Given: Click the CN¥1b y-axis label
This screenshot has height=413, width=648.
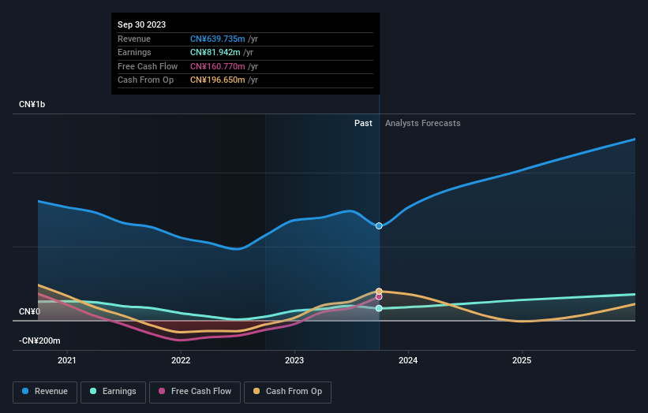Looking at the screenshot, I should point(32,104).
